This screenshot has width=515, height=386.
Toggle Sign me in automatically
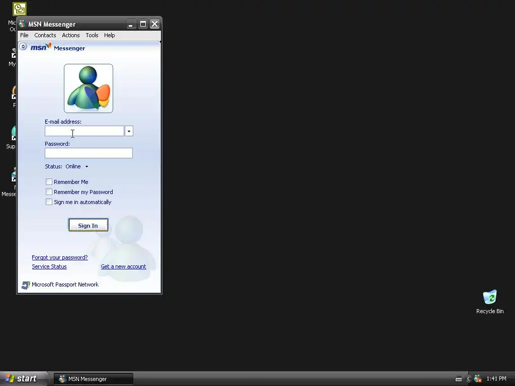49,202
